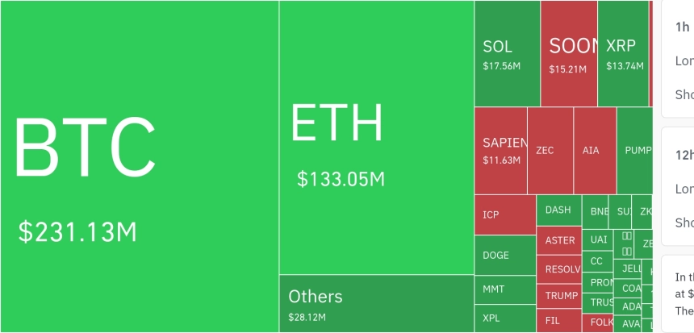Open the XRP $13.74M block

(x=623, y=53)
